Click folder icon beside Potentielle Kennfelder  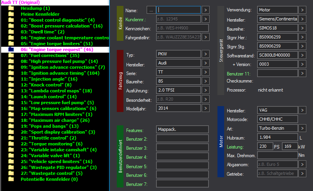(x=11, y=180)
